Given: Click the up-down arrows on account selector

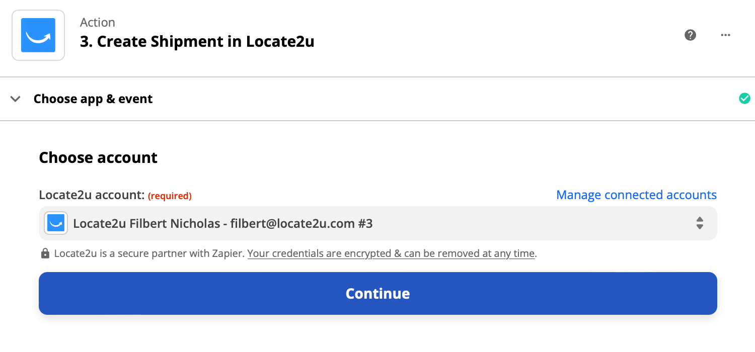Looking at the screenshot, I should (700, 223).
